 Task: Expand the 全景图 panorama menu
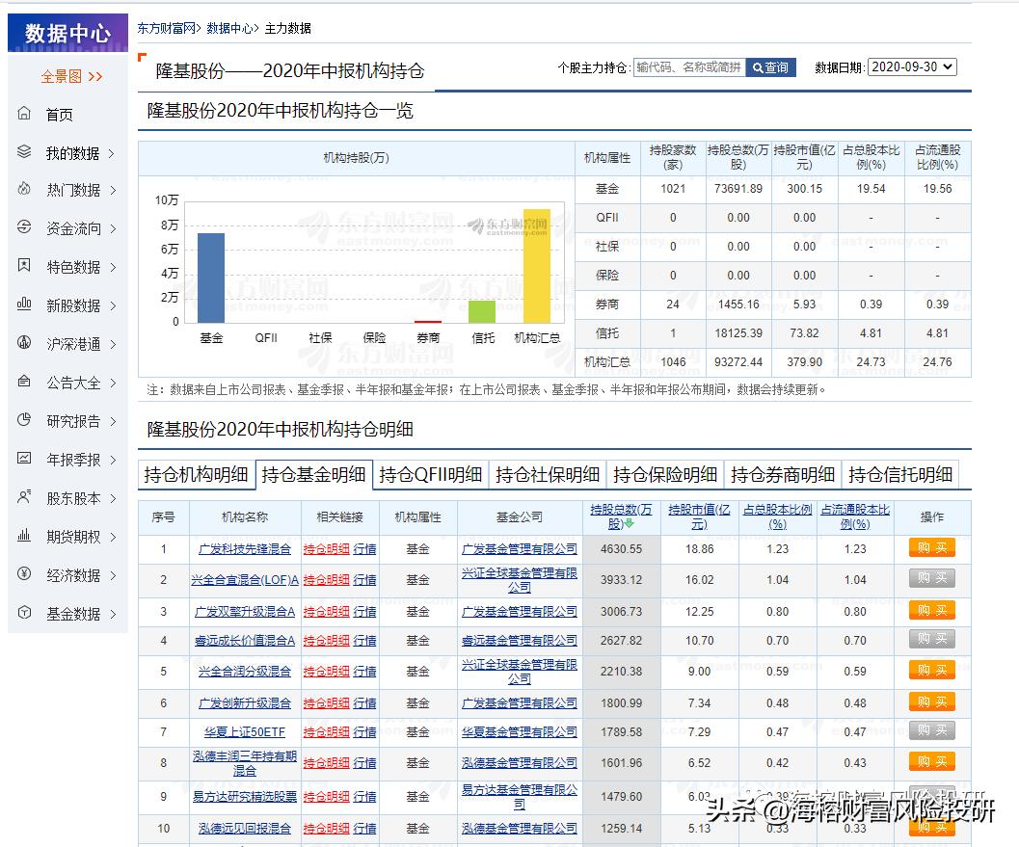71,76
